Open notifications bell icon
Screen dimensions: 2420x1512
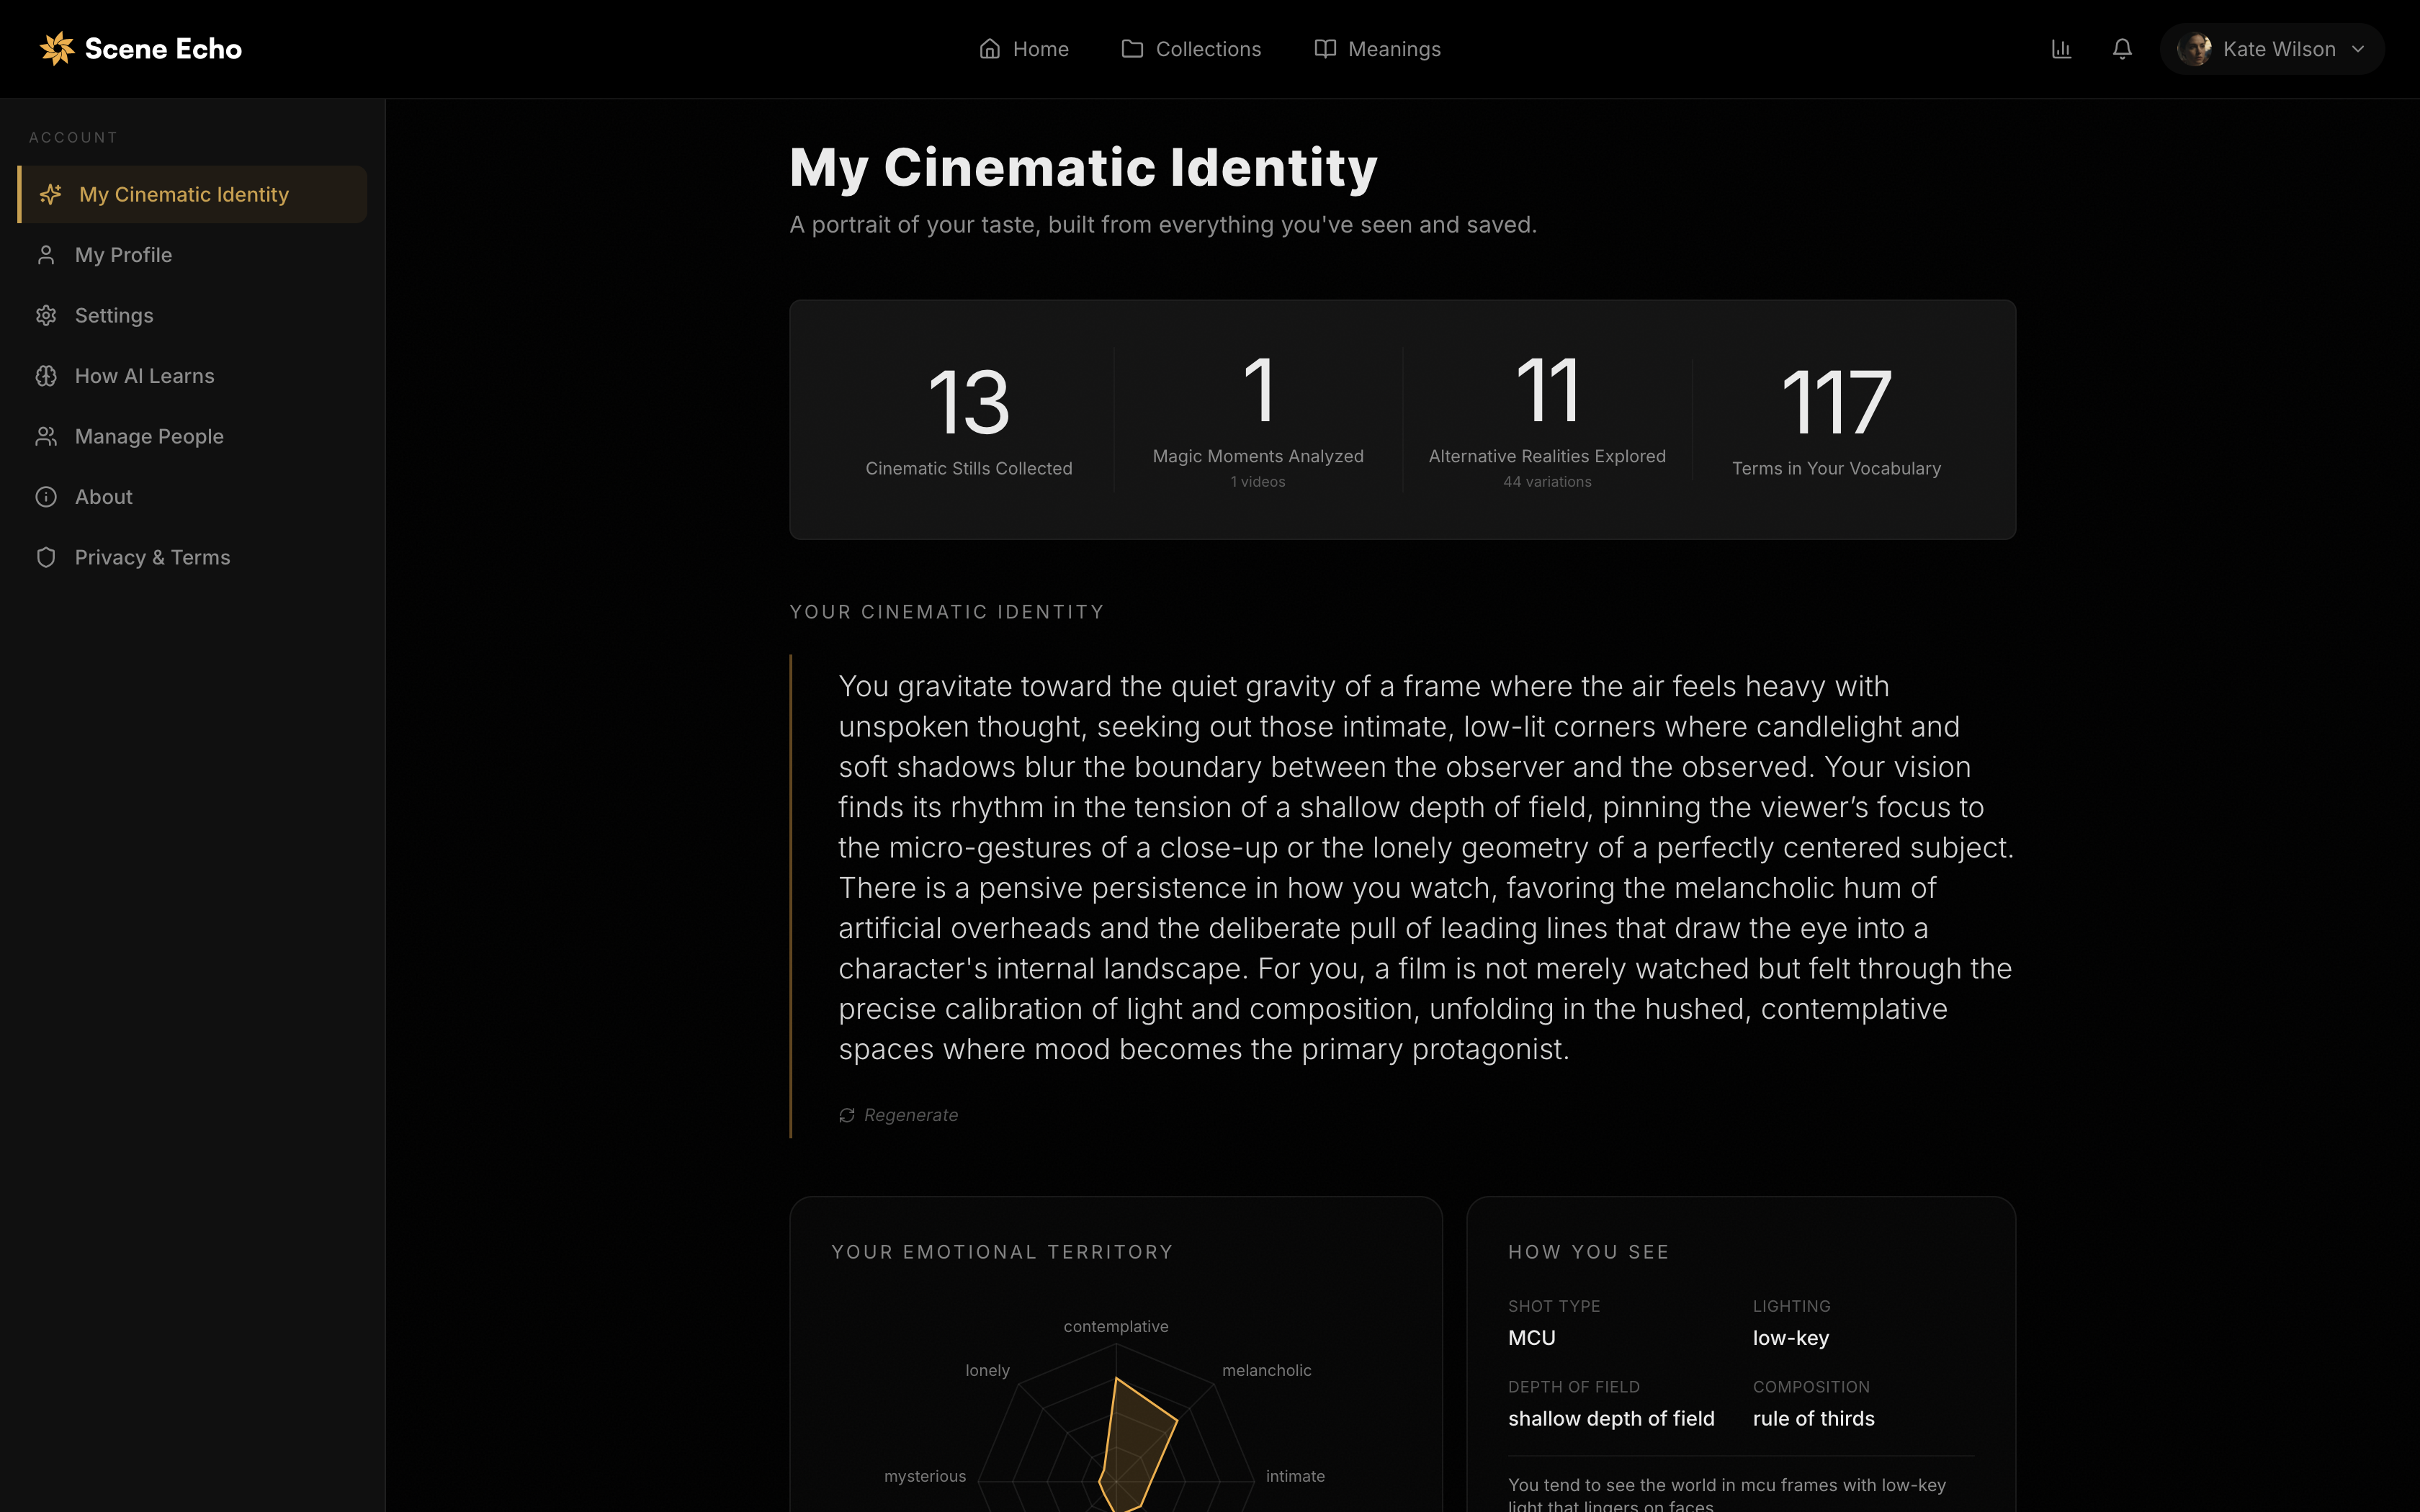tap(2122, 49)
